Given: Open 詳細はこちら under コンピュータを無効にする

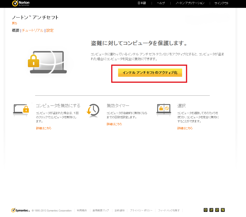Looking at the screenshot, I should 44,128.
